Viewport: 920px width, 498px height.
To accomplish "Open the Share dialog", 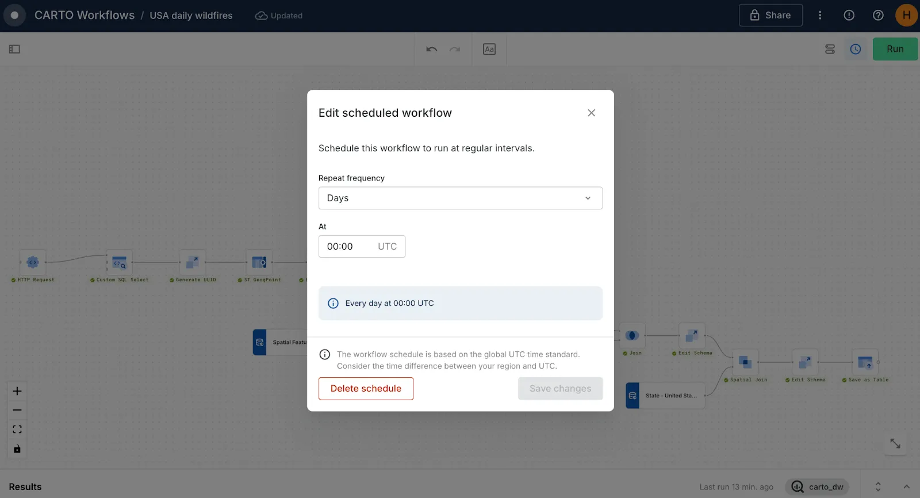I will [x=770, y=16].
